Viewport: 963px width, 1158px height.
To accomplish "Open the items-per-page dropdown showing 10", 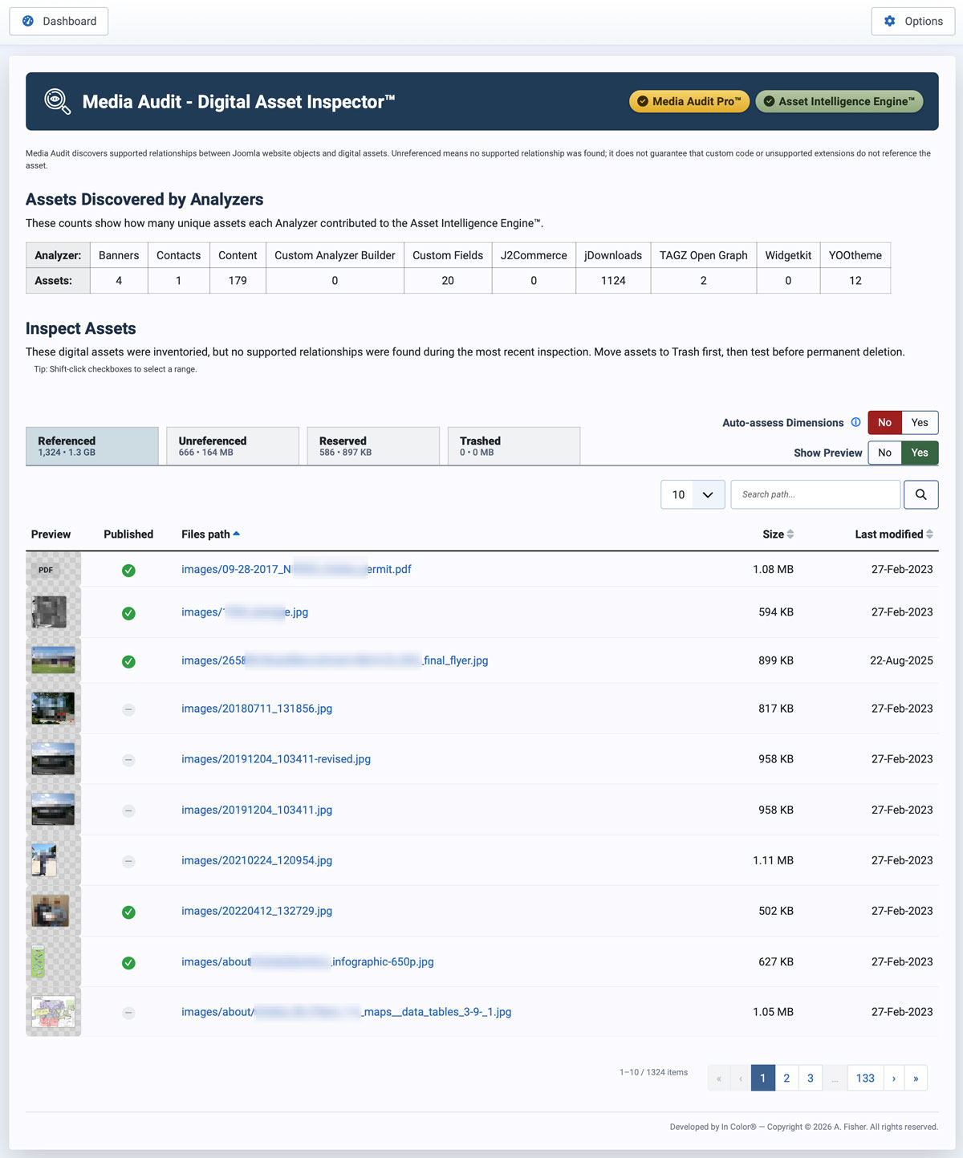I will pos(693,494).
